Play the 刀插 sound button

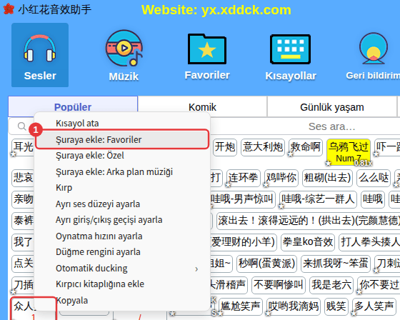click(23, 285)
